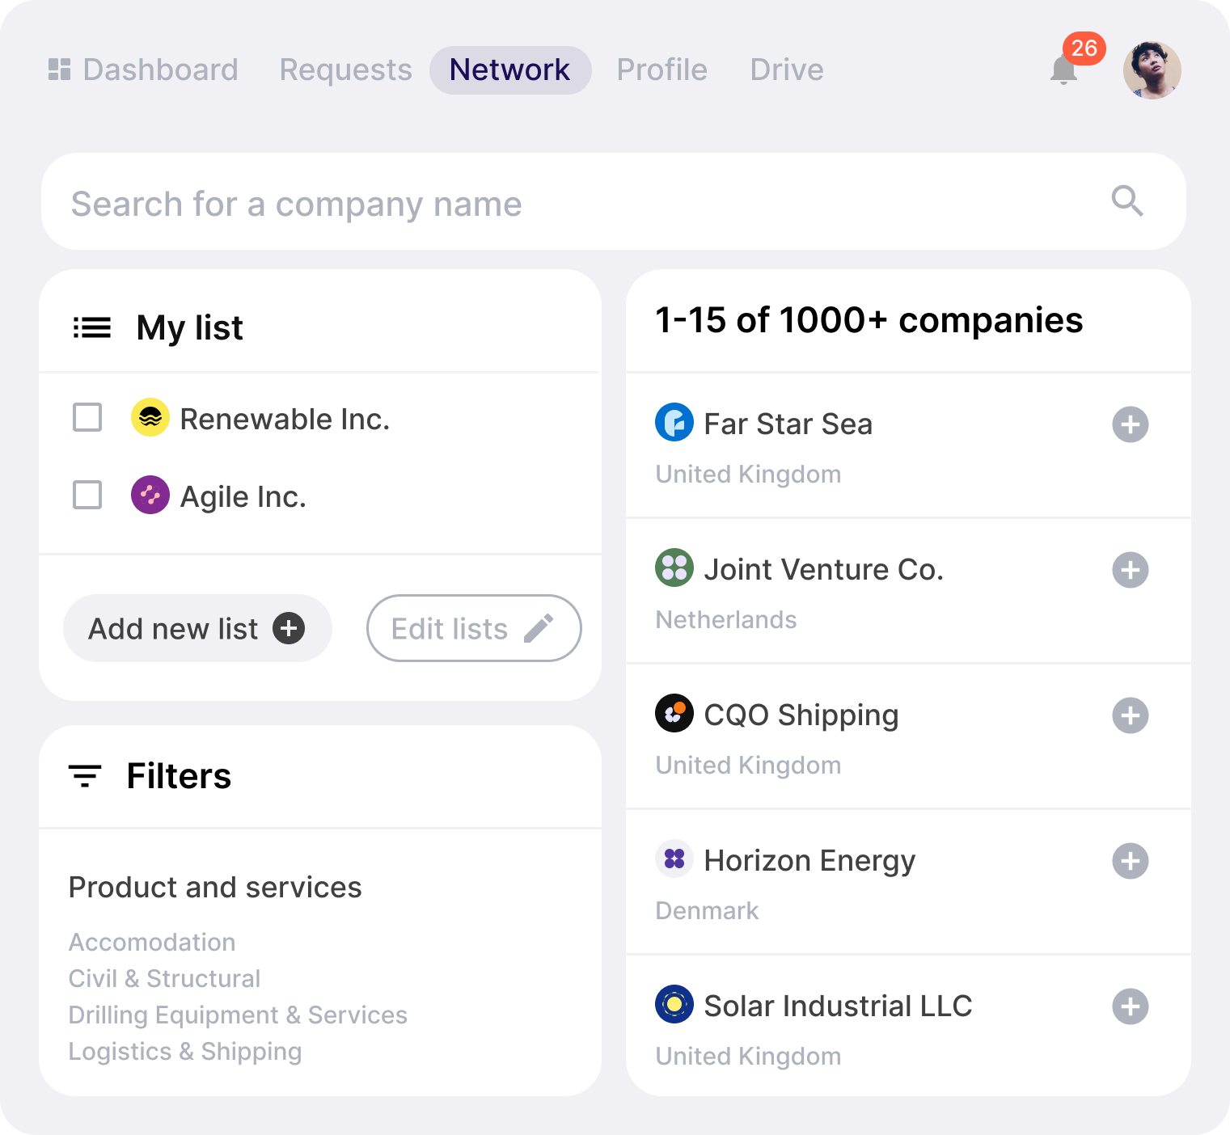Screen dimensions: 1230x1135
Task: Focus the company name search field
Action: click(x=566, y=203)
